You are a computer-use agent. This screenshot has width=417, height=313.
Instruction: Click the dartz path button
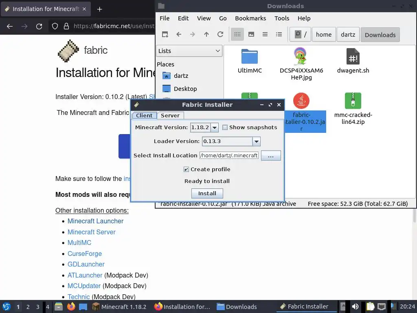(x=348, y=35)
